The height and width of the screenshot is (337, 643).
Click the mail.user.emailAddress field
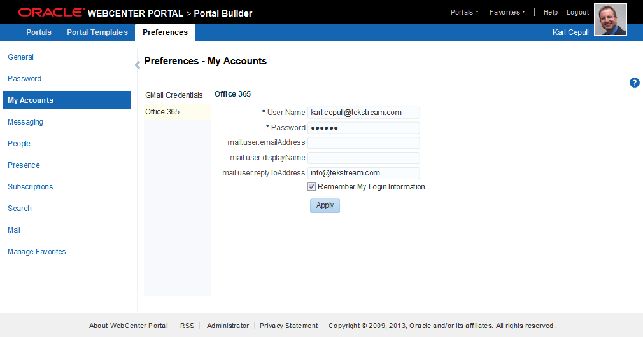(364, 143)
